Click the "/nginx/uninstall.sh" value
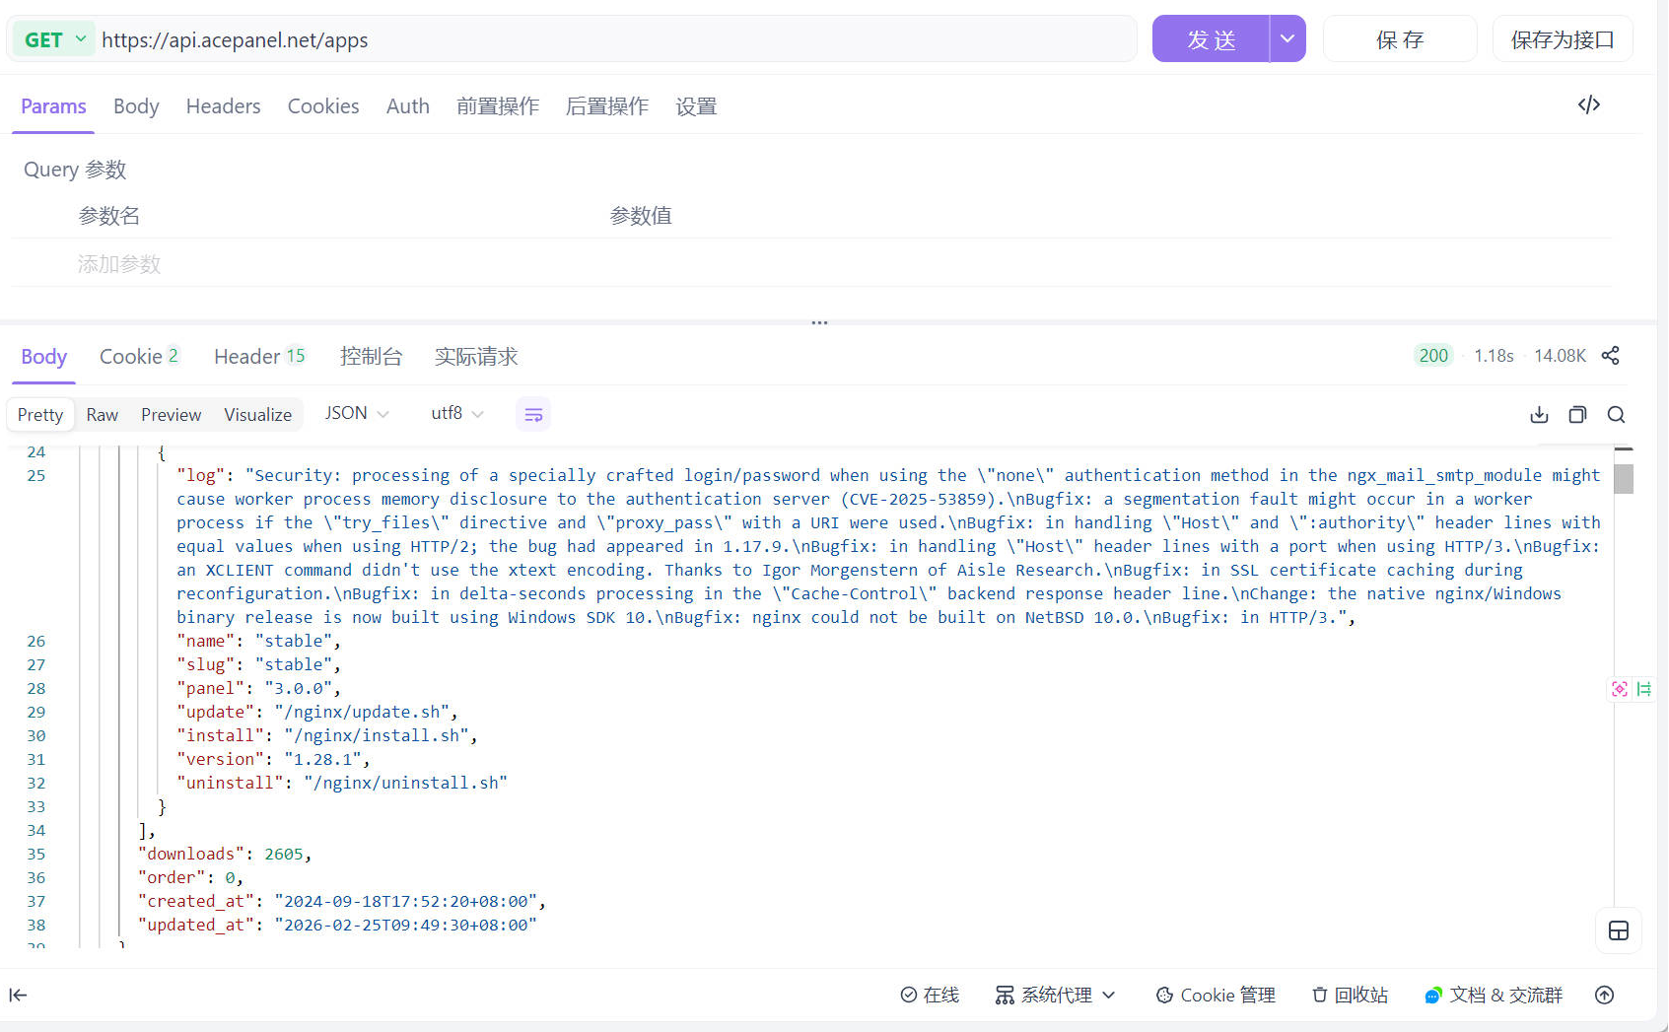The width and height of the screenshot is (1669, 1032). pos(406,783)
